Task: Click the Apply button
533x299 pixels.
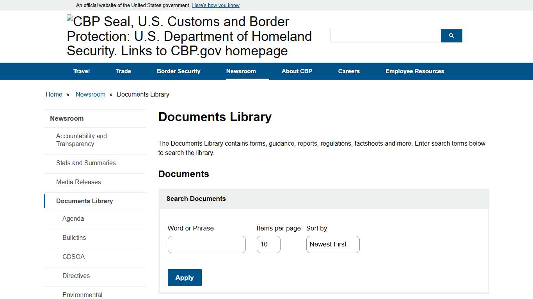Action: tap(184, 278)
